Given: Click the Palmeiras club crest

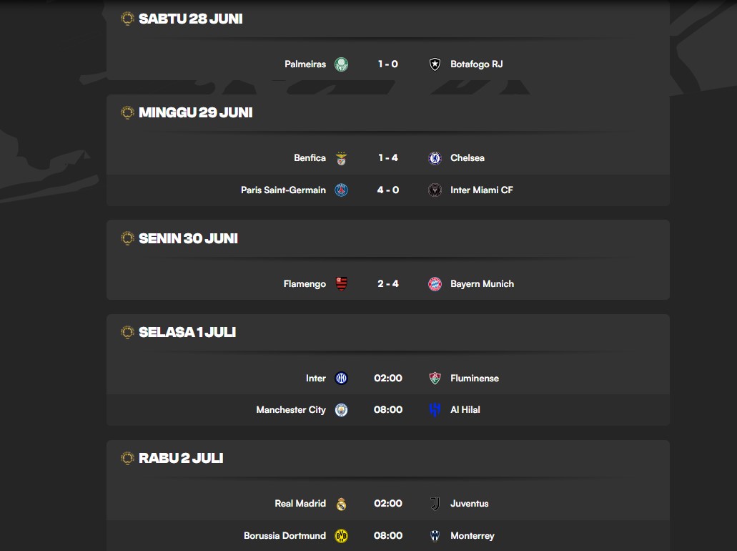Looking at the screenshot, I should [341, 64].
